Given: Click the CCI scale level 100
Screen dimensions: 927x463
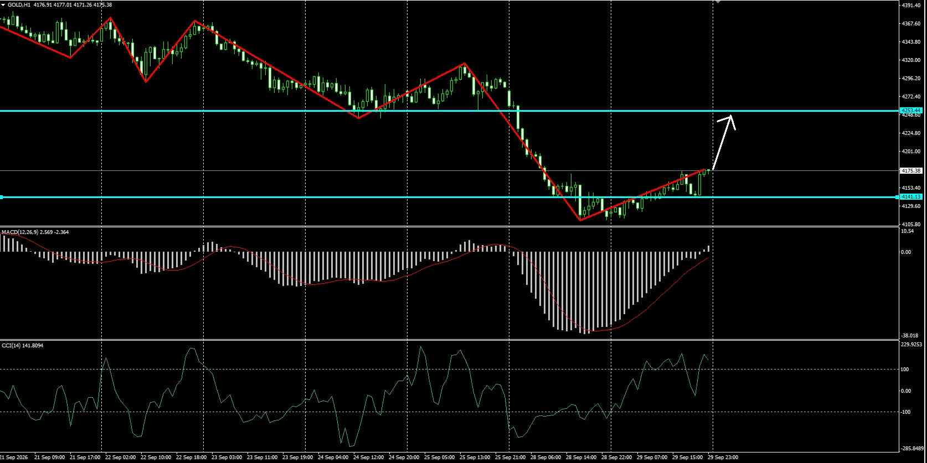Looking at the screenshot, I should point(906,369).
